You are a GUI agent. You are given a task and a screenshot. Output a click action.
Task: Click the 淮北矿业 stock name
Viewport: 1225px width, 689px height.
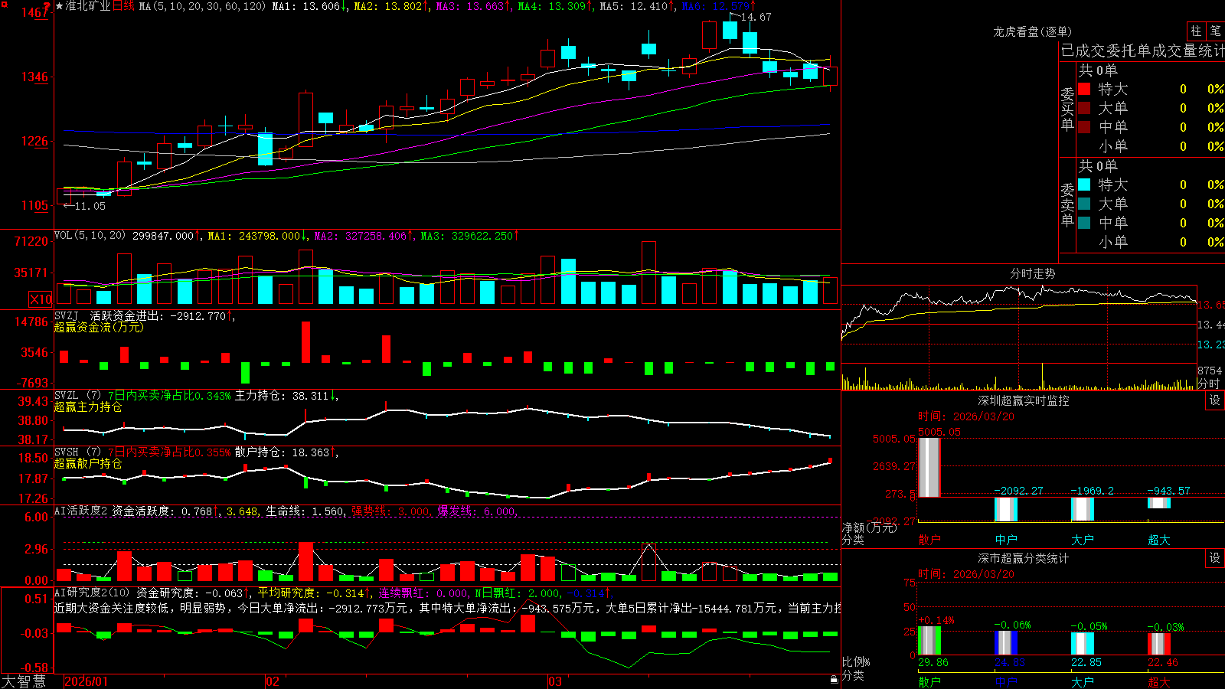pos(88,6)
